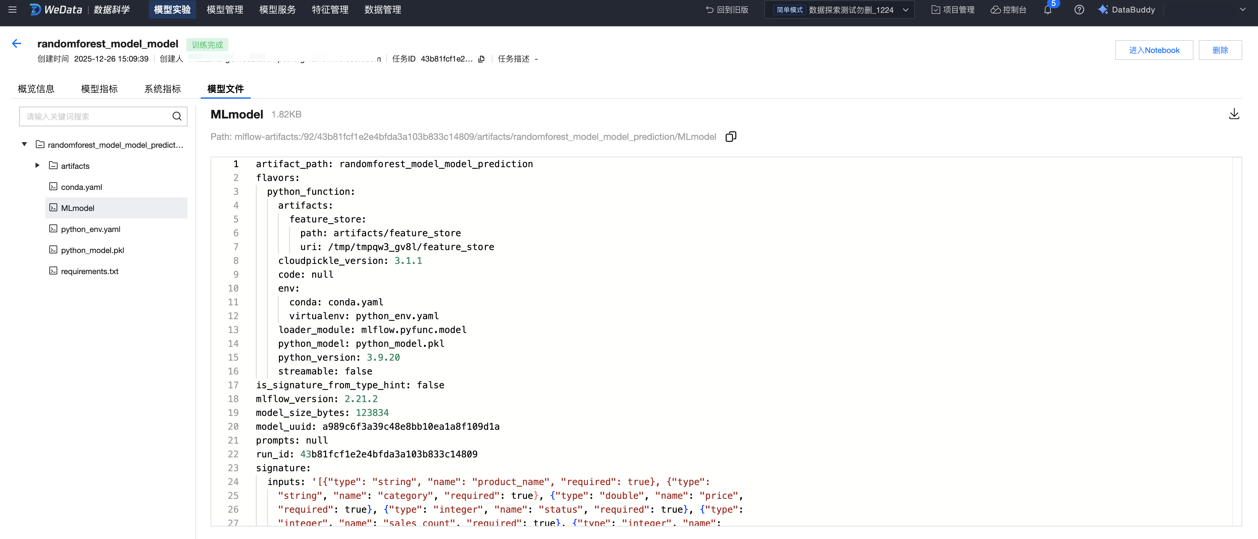Image resolution: width=1258 pixels, height=539 pixels.
Task: Copy the task ID icon
Action: (482, 59)
